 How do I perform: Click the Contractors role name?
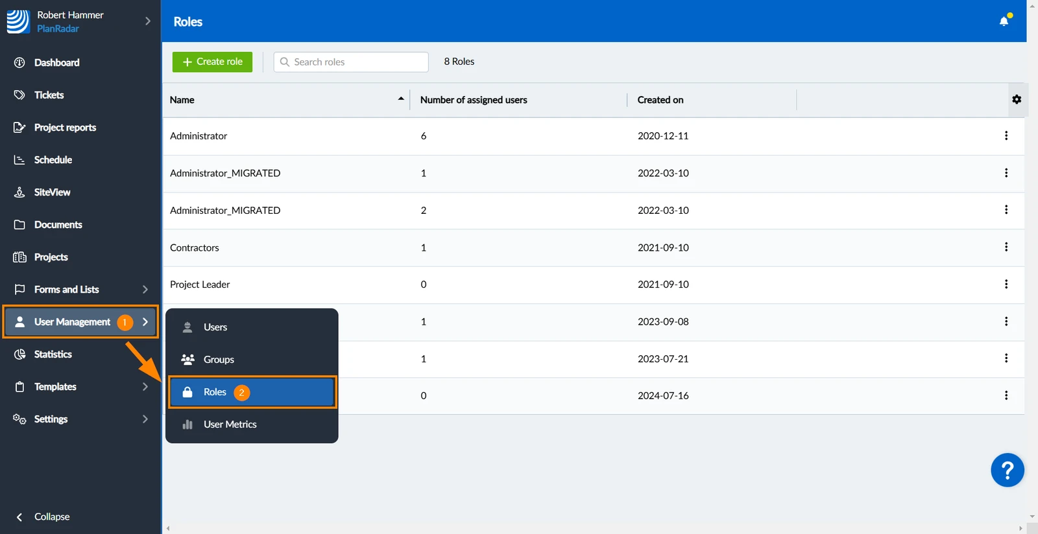pyautogui.click(x=195, y=248)
